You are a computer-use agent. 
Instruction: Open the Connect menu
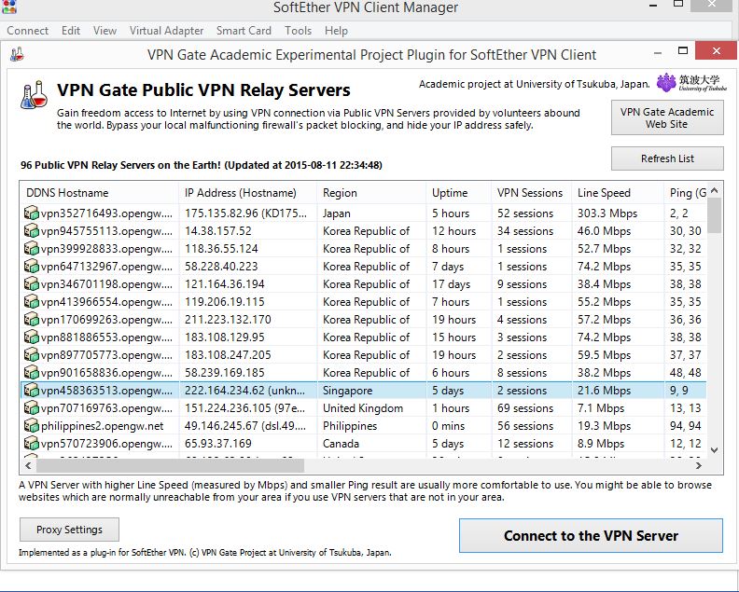pyautogui.click(x=27, y=31)
